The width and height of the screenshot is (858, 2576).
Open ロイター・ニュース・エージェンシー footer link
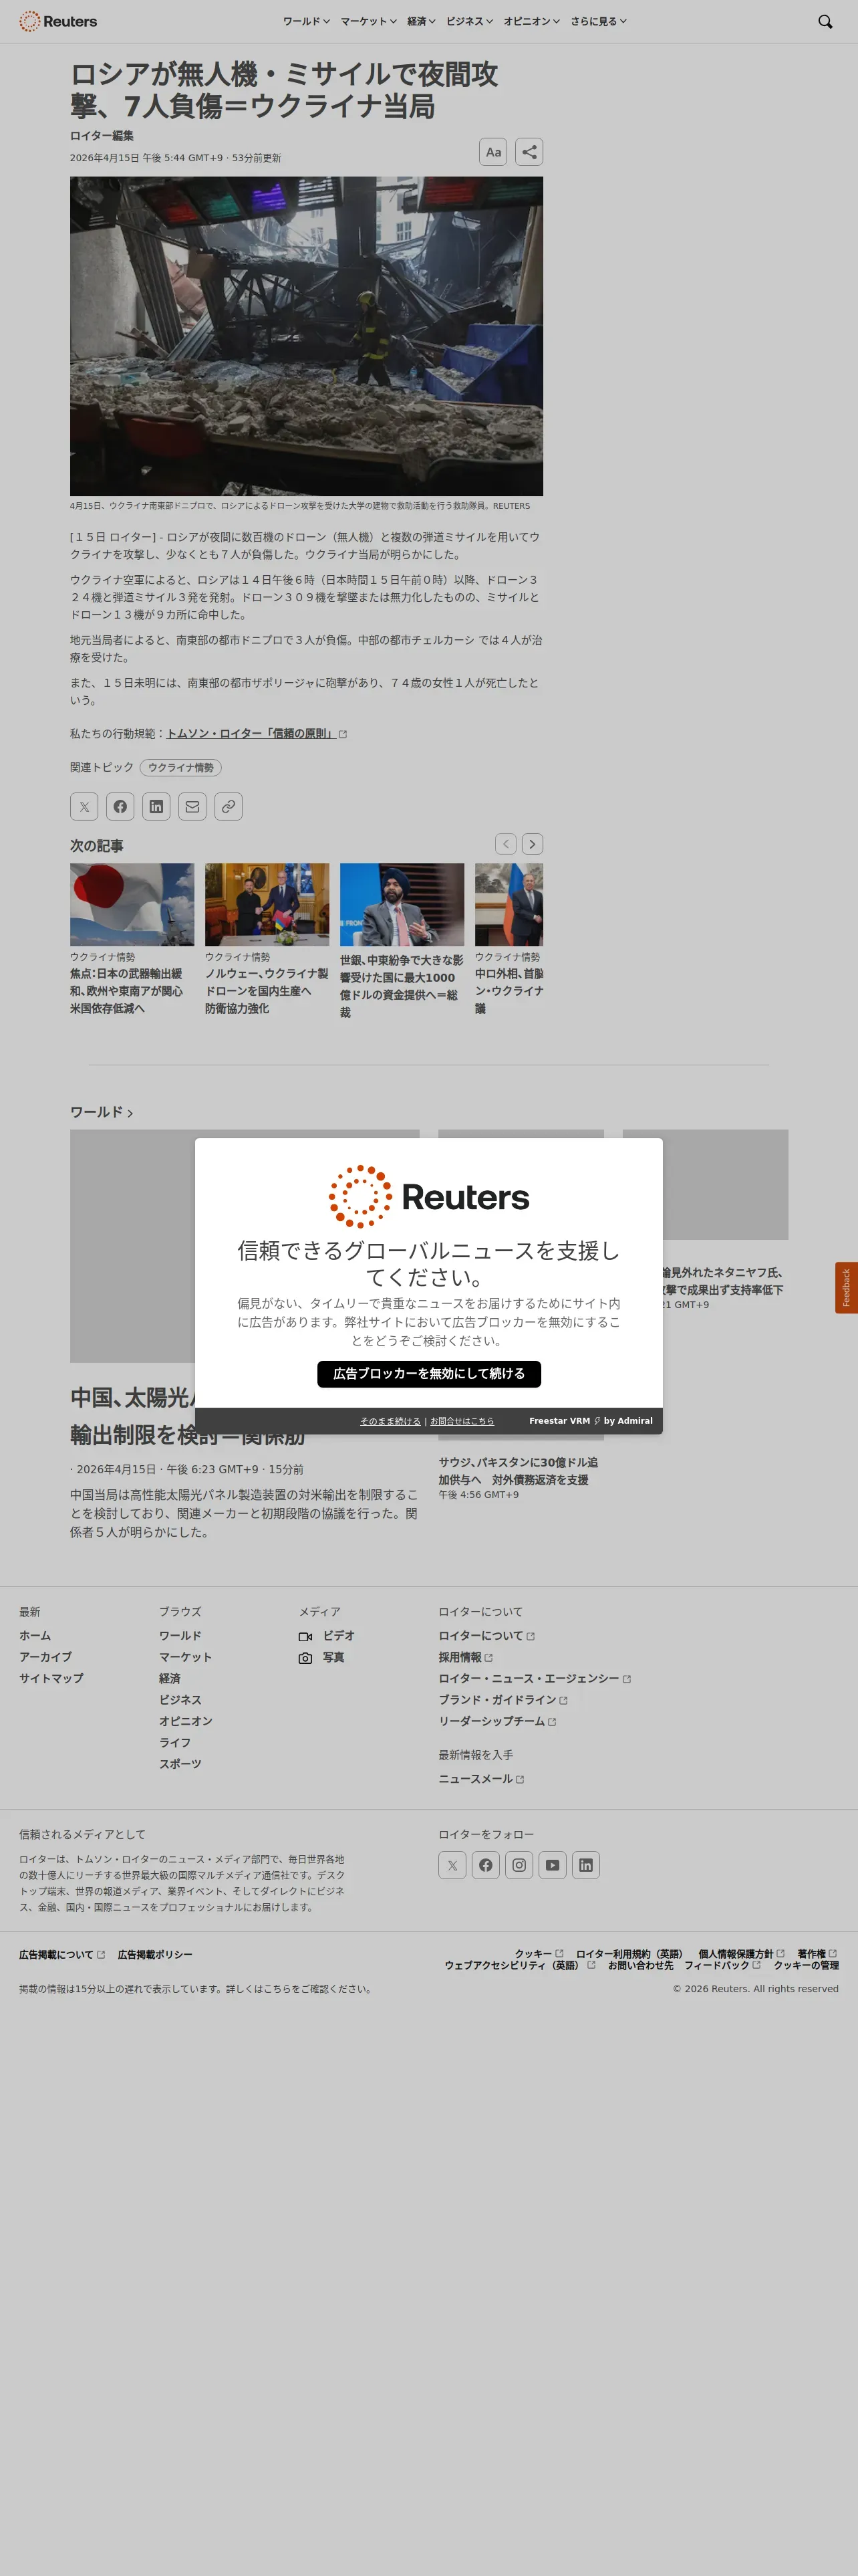pos(535,1679)
